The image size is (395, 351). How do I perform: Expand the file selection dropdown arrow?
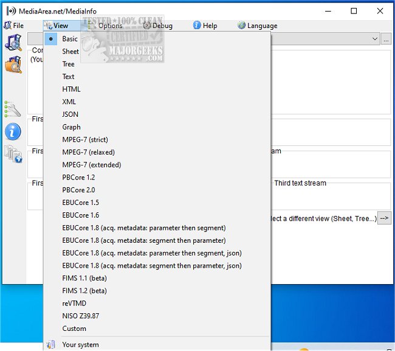click(374, 39)
